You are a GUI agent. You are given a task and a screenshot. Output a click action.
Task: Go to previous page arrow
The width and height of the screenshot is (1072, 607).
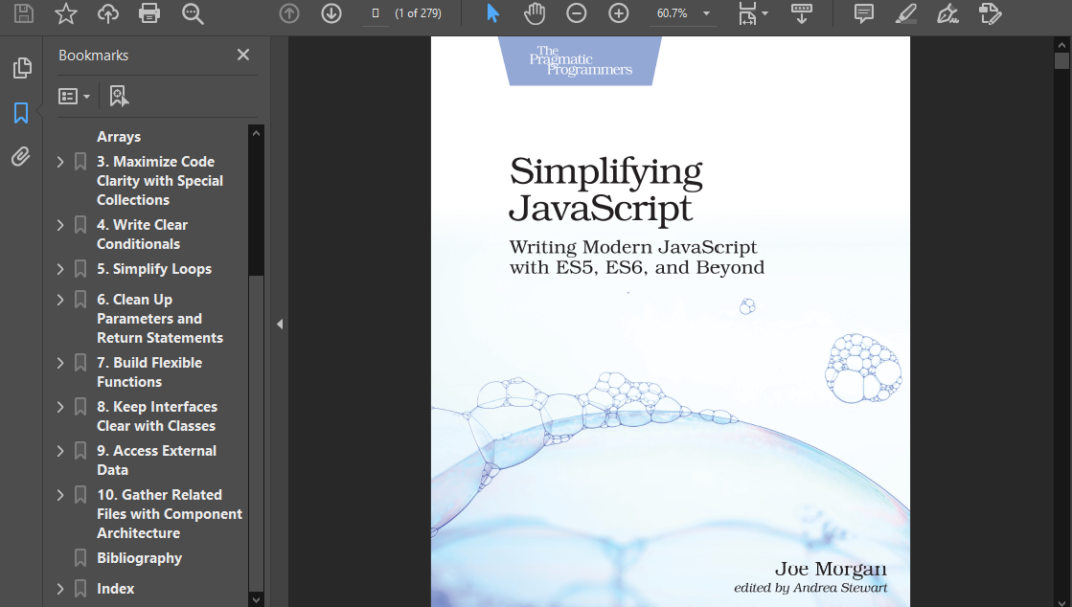(289, 13)
